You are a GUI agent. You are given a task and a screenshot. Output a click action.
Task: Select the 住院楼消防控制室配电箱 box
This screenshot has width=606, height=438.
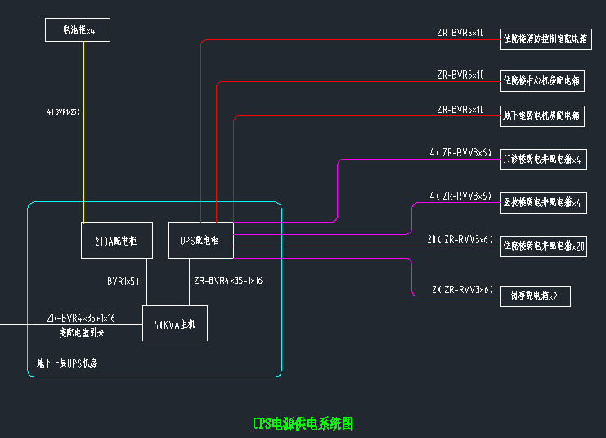pos(545,39)
